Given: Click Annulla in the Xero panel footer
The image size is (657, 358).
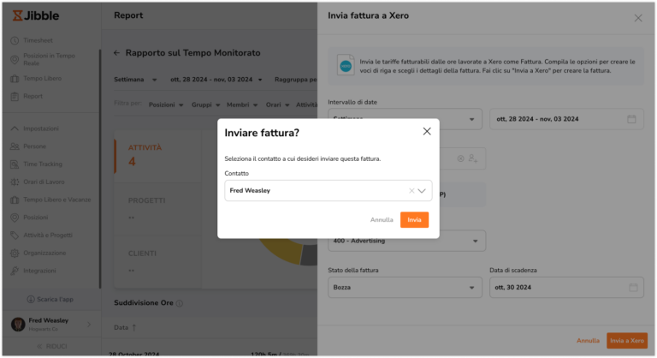Looking at the screenshot, I should coord(588,340).
